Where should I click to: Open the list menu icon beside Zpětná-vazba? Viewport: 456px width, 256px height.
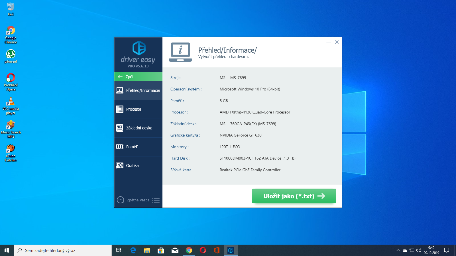(x=156, y=200)
